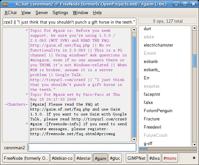
Task: Open the Settings menu
Action: tap(60, 13)
